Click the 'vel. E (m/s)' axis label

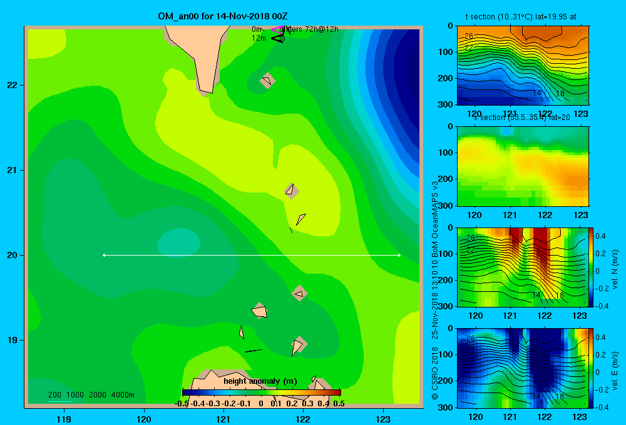tap(615, 371)
